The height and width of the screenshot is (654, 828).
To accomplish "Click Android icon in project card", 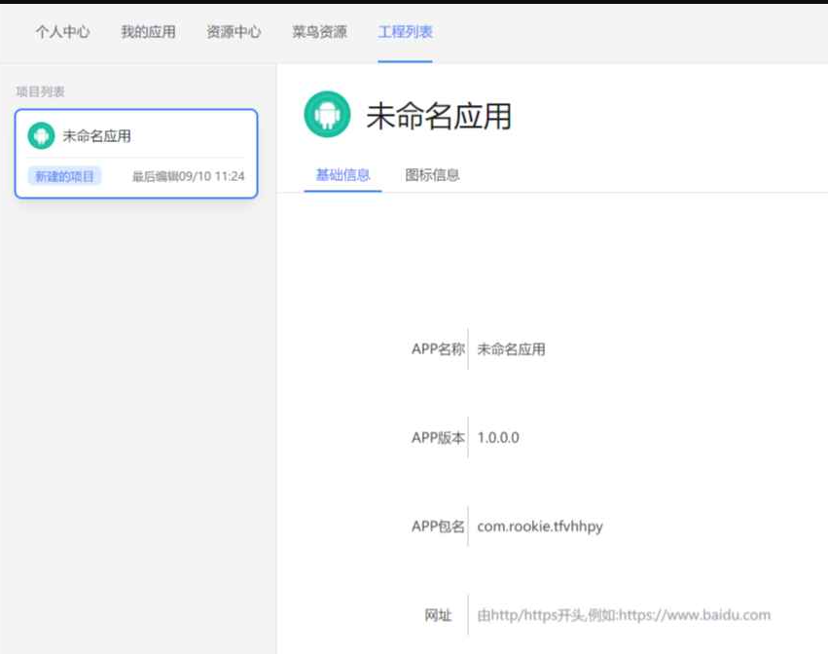I will point(41,136).
